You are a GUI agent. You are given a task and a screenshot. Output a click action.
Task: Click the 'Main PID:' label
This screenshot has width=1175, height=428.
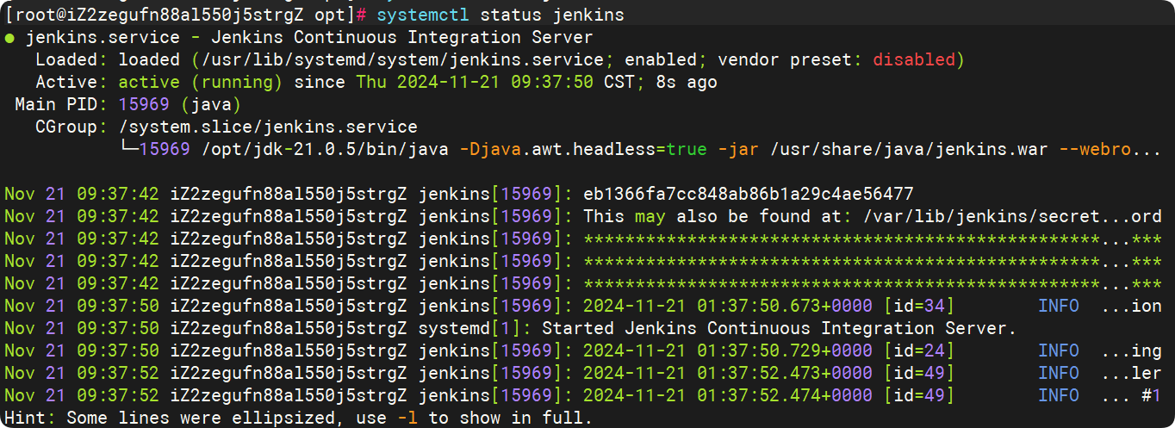62,105
